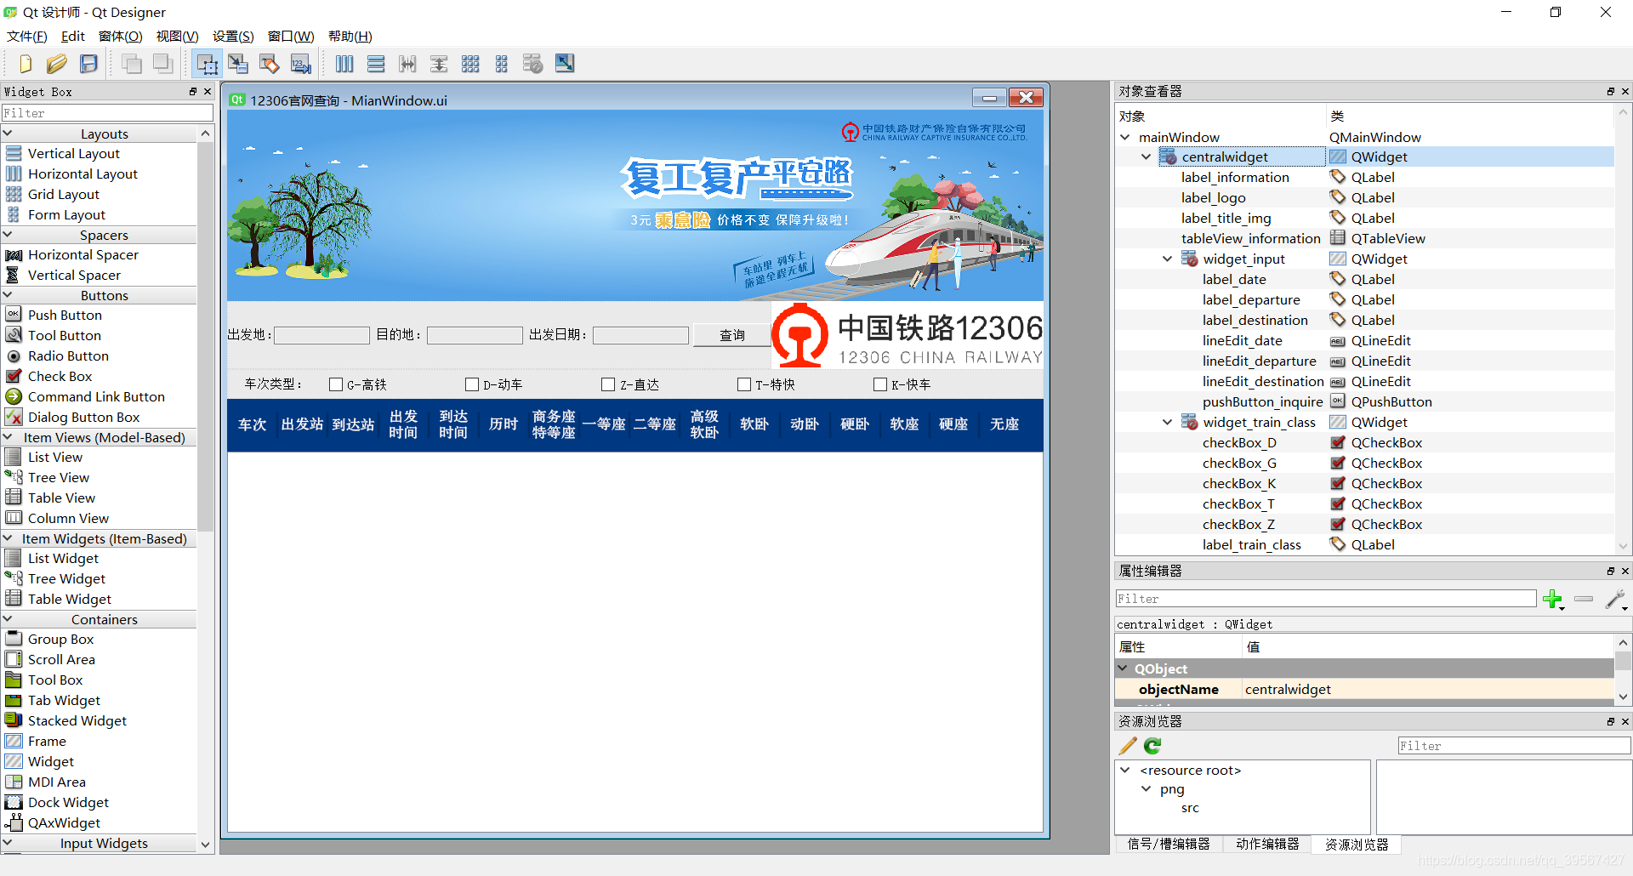1633x876 pixels.
Task: Click the property editor vertical scrollbar
Action: (x=1623, y=661)
